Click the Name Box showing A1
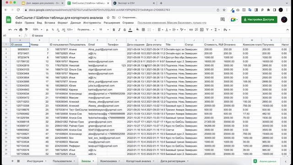Viewport: 293px width, 165px height. (11, 36)
